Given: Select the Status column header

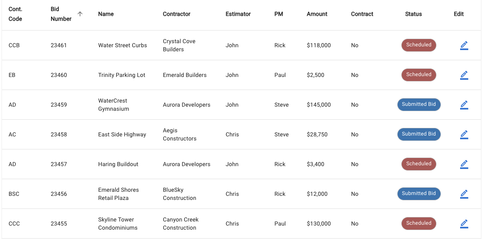Looking at the screenshot, I should [413, 14].
